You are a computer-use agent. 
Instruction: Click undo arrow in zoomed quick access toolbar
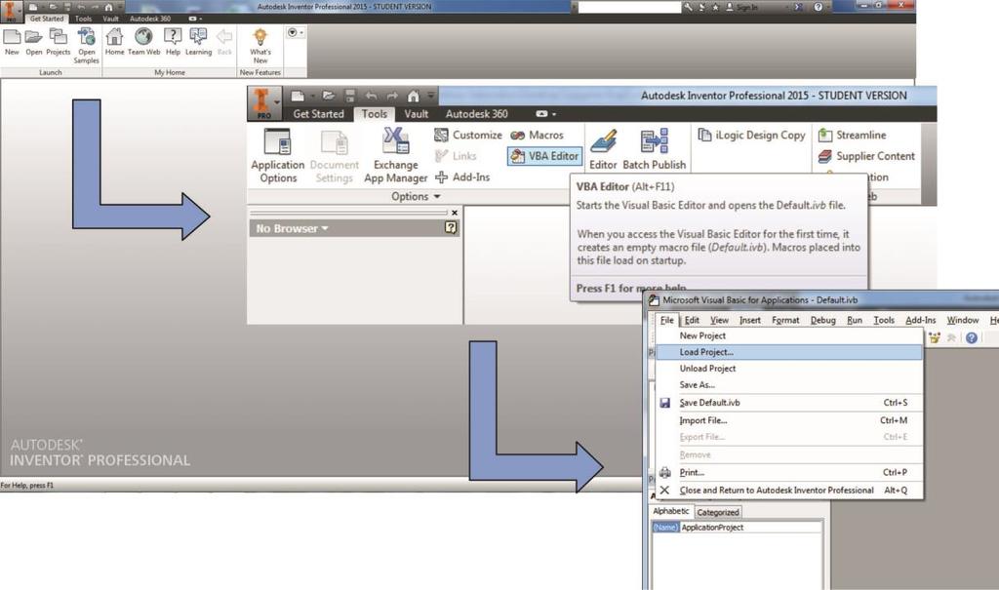pos(371,97)
